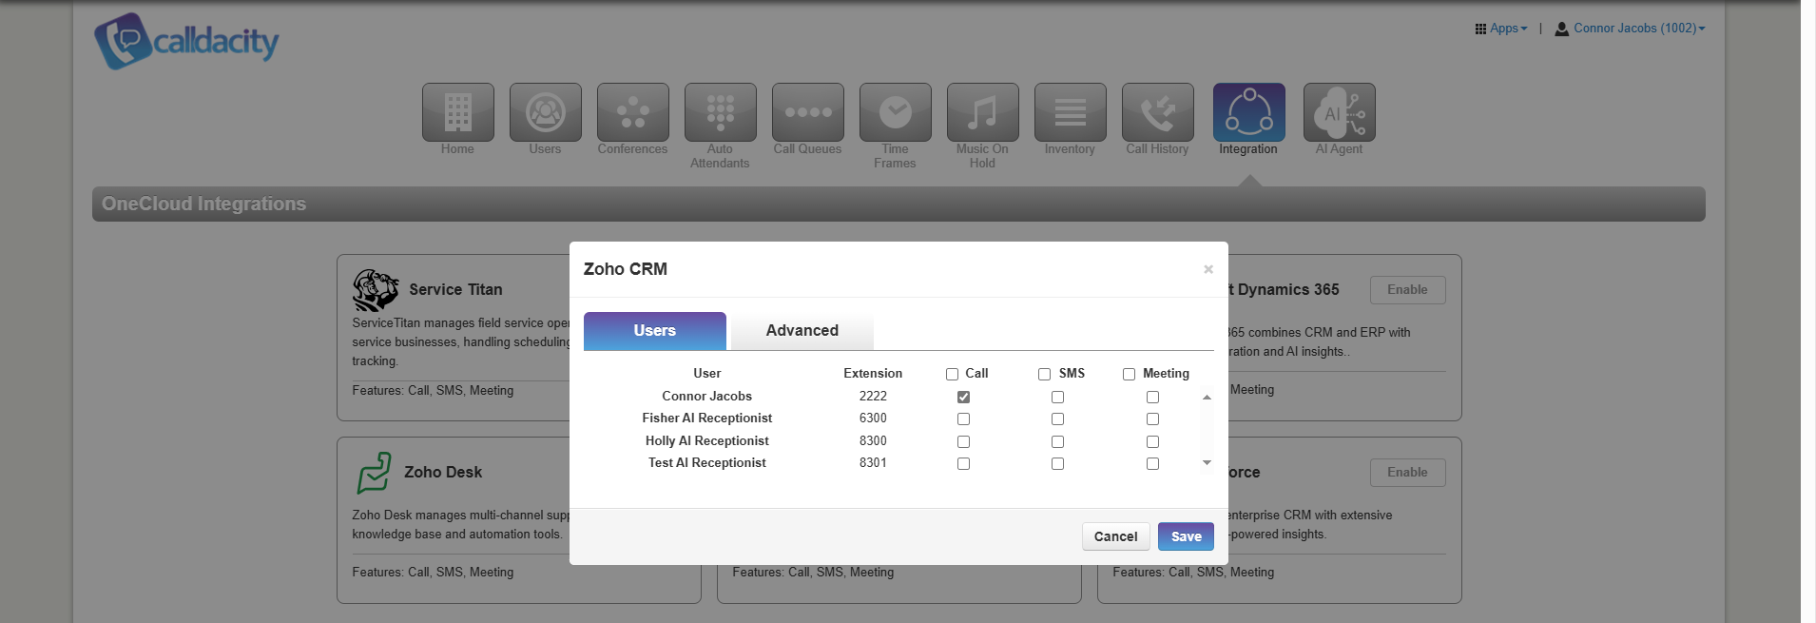This screenshot has height=623, width=1816.
Task: Click the Call History icon
Action: point(1157,112)
